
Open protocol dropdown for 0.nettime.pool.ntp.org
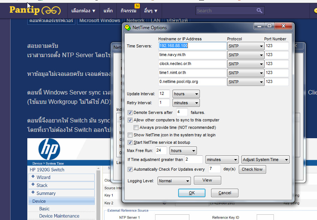[x=246, y=82]
